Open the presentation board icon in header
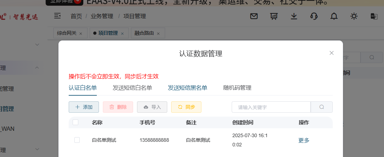384x157 pixels. coord(274,16)
